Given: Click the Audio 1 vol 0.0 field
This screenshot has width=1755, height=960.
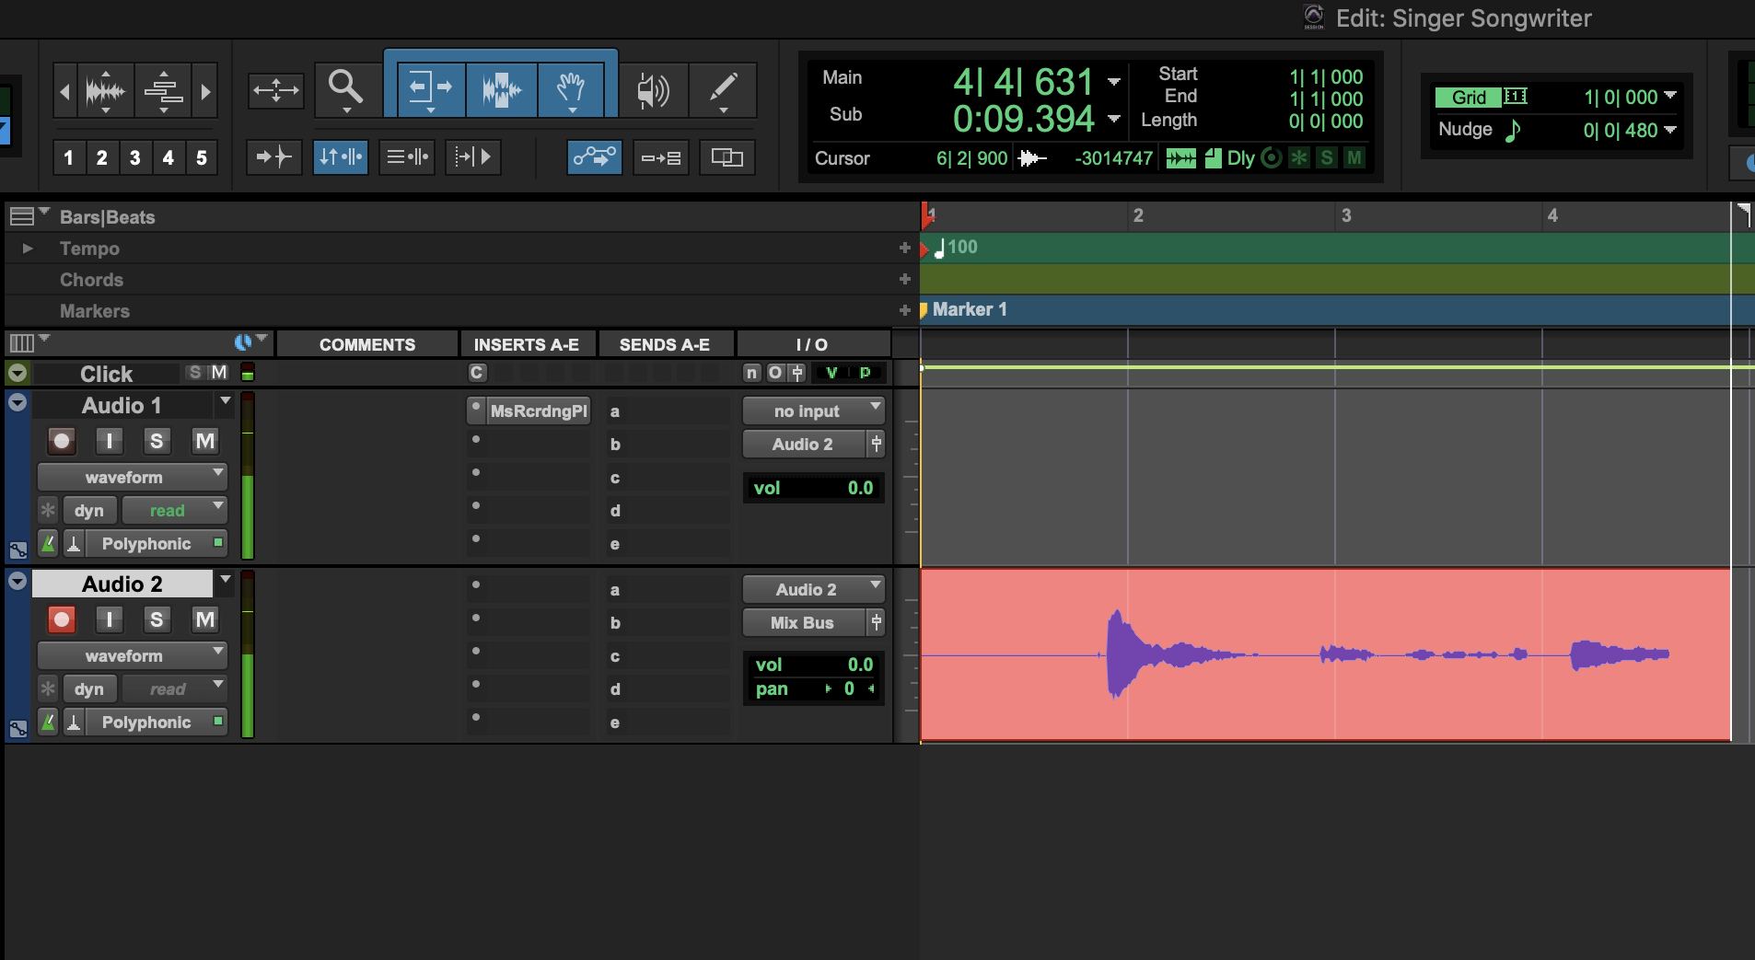Looking at the screenshot, I should click(814, 488).
